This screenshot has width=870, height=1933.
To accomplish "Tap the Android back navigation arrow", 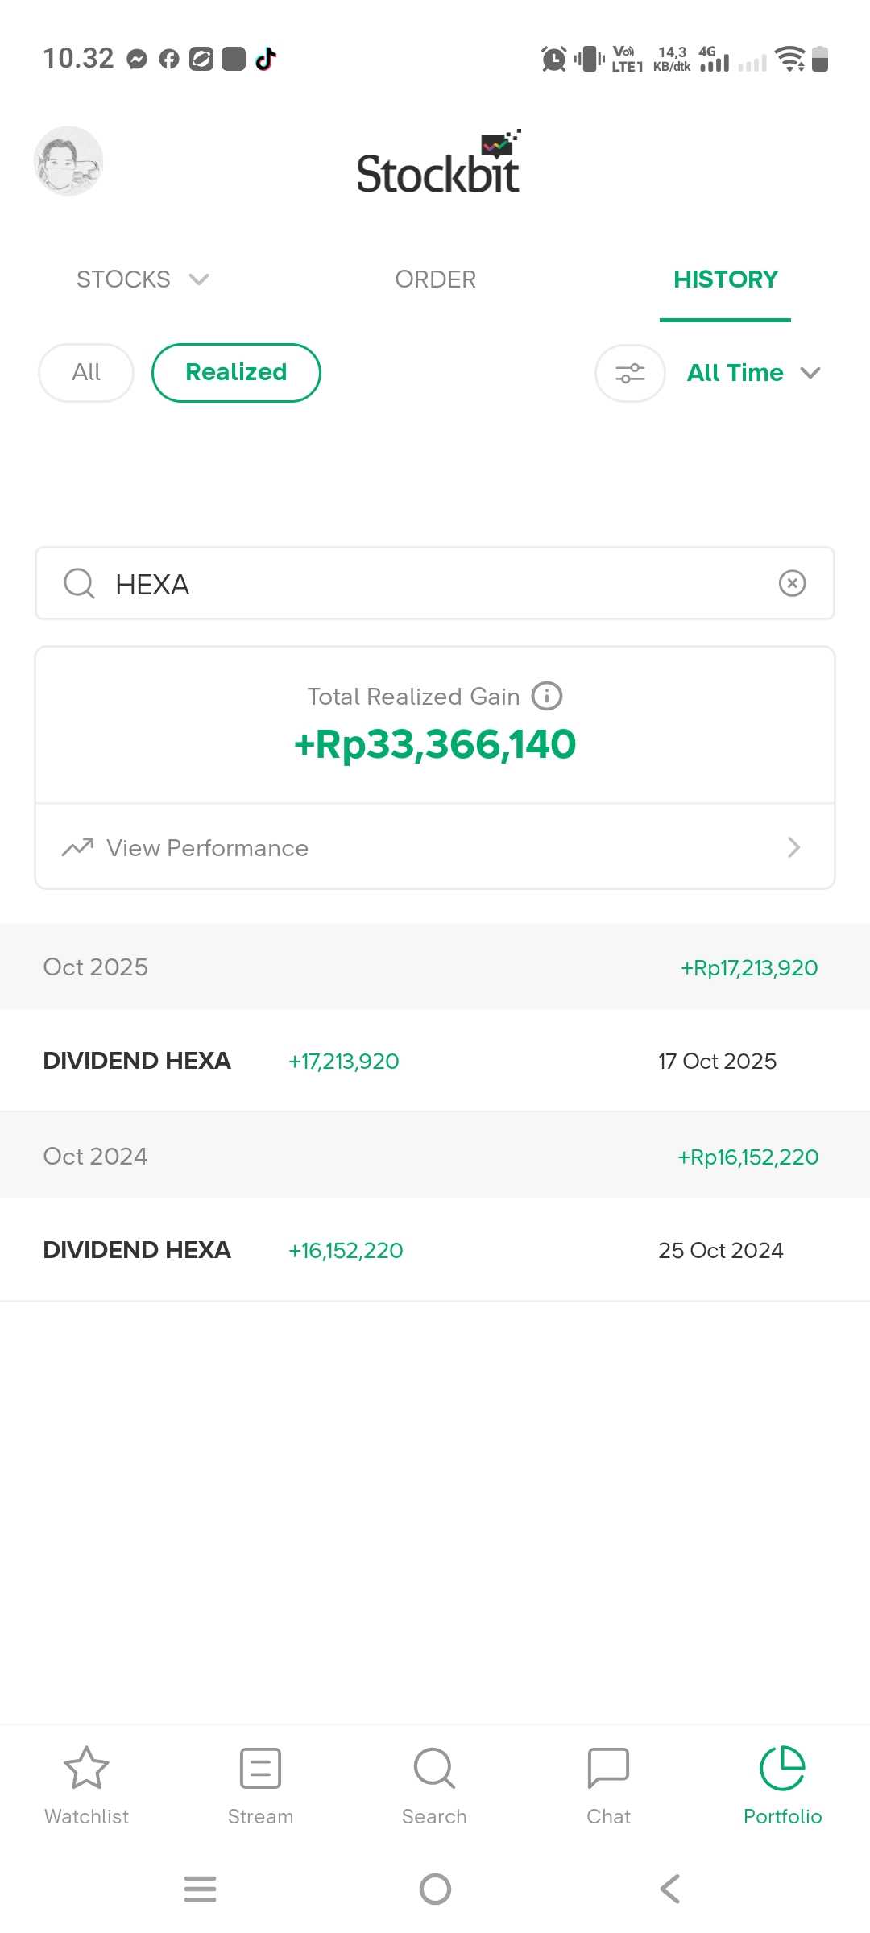I will (x=669, y=1889).
